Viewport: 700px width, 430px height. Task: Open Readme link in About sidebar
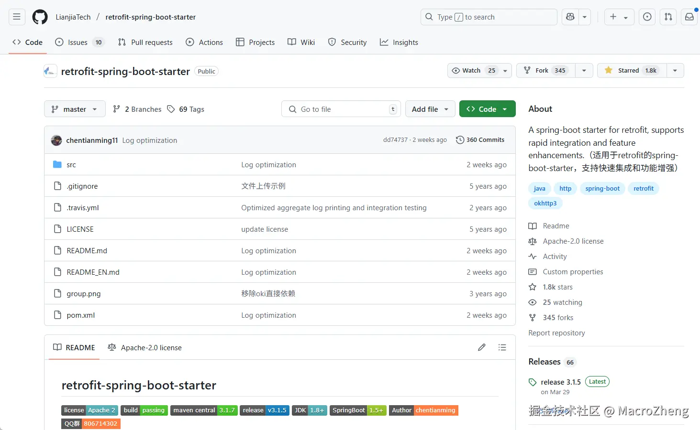click(549, 226)
